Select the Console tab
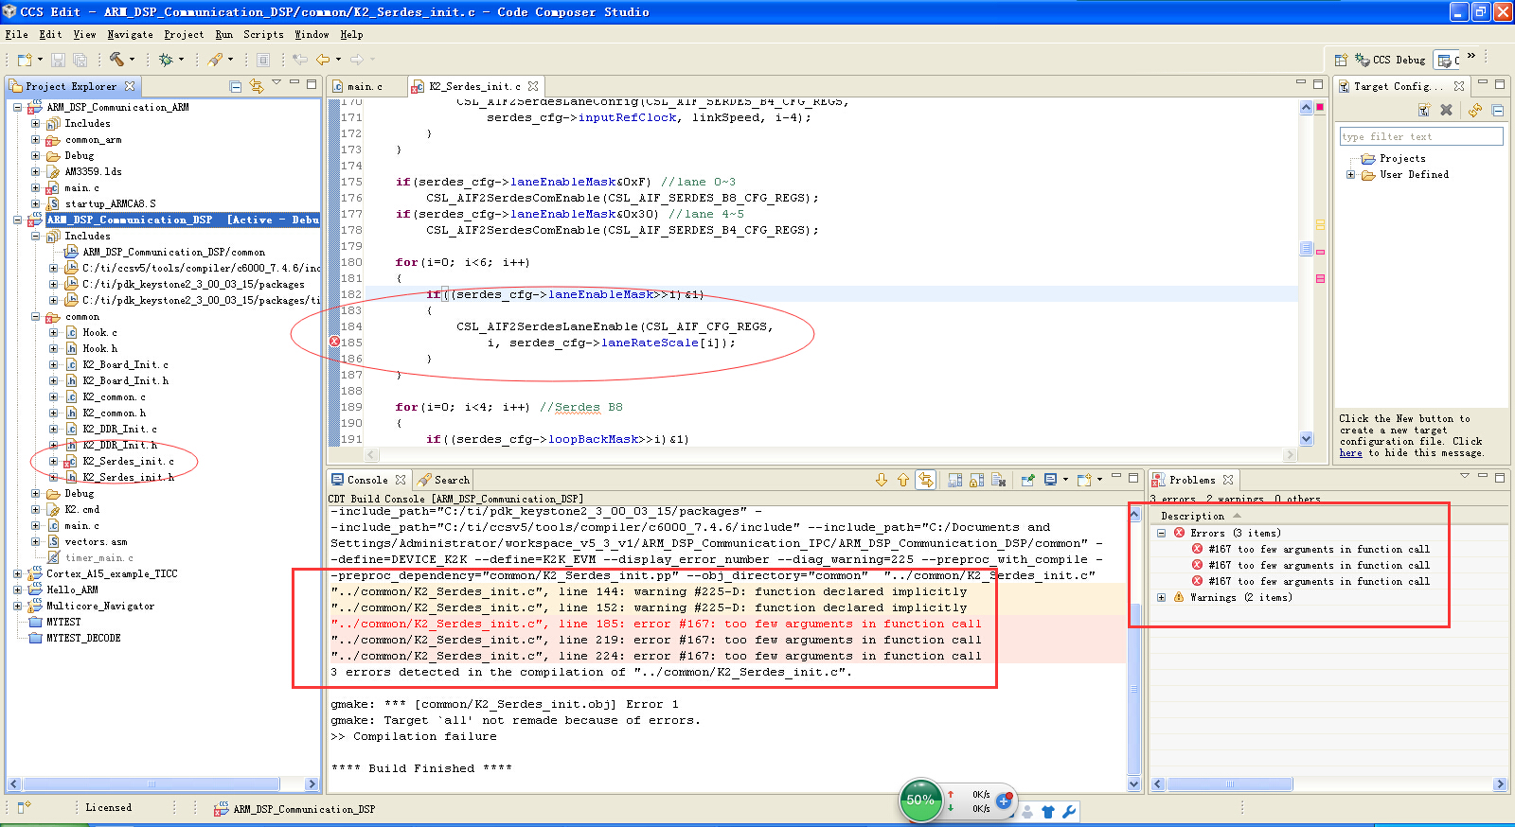This screenshot has height=827, width=1515. tap(368, 480)
